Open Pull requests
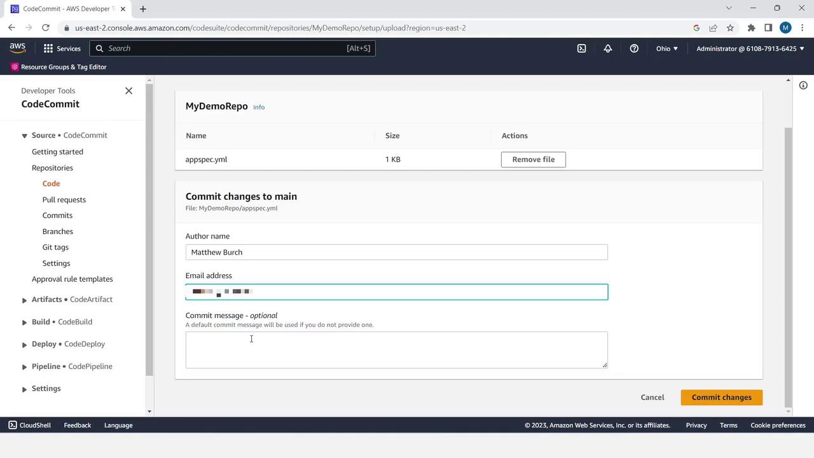This screenshot has height=458, width=814. [x=64, y=200]
